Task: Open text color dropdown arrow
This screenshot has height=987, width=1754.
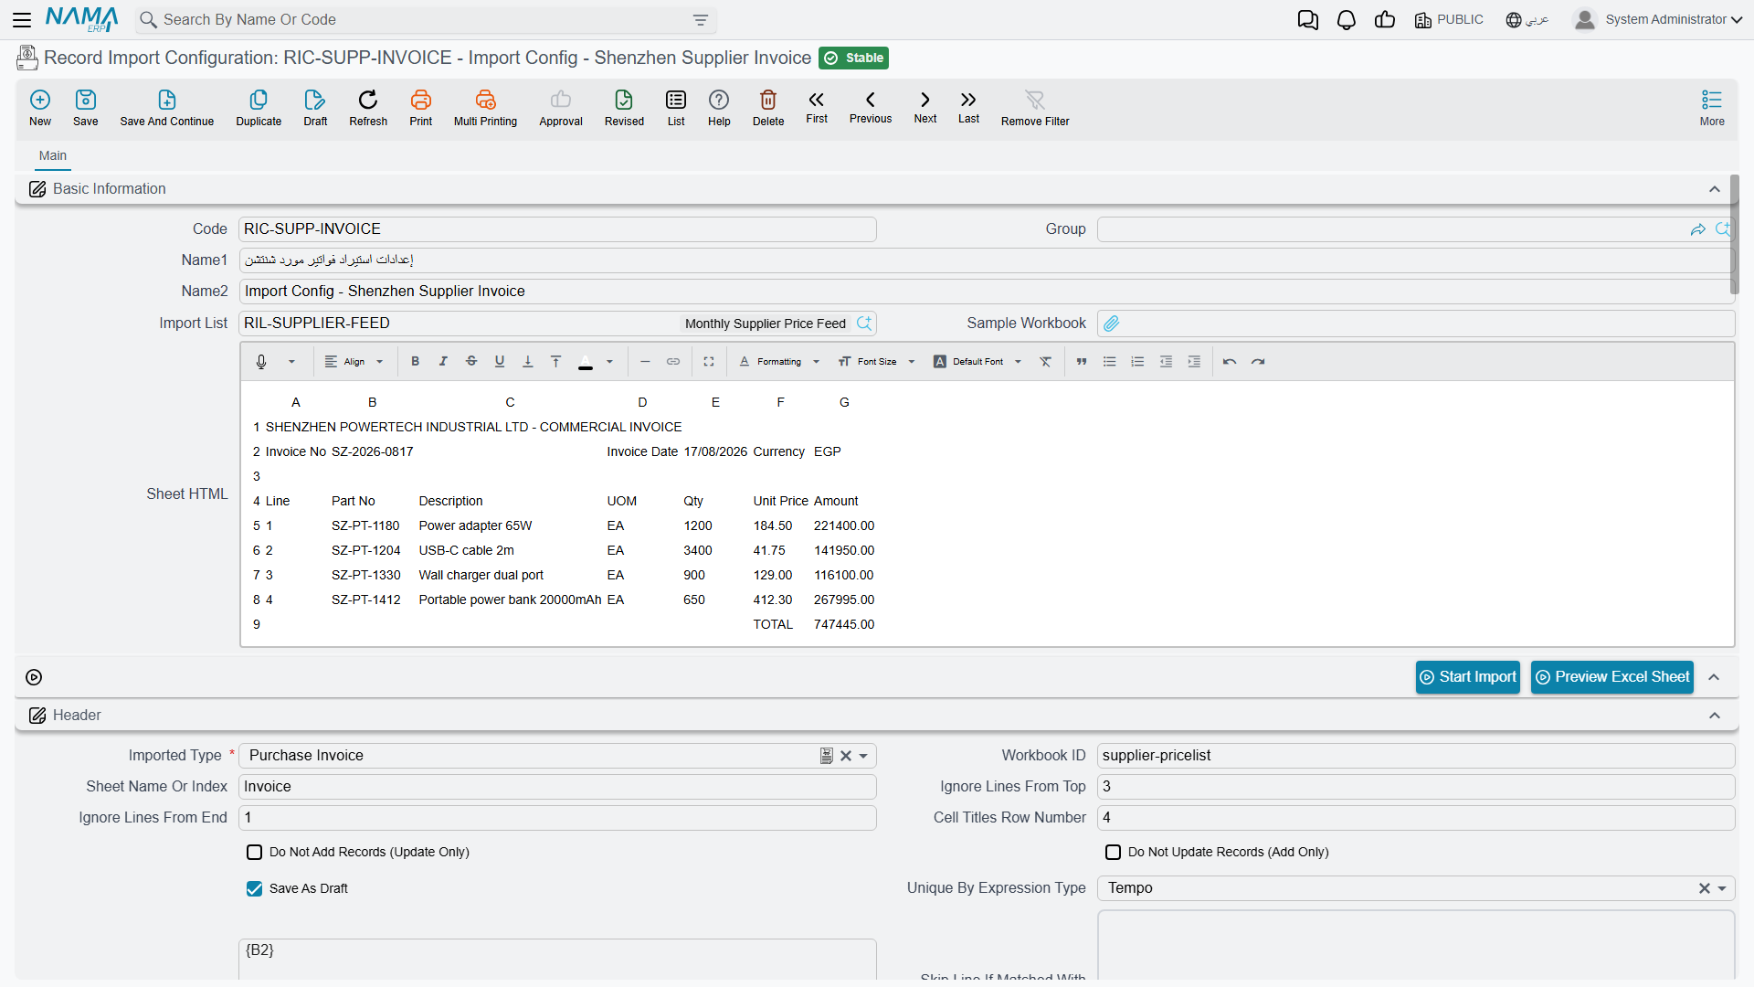Action: coord(609,362)
